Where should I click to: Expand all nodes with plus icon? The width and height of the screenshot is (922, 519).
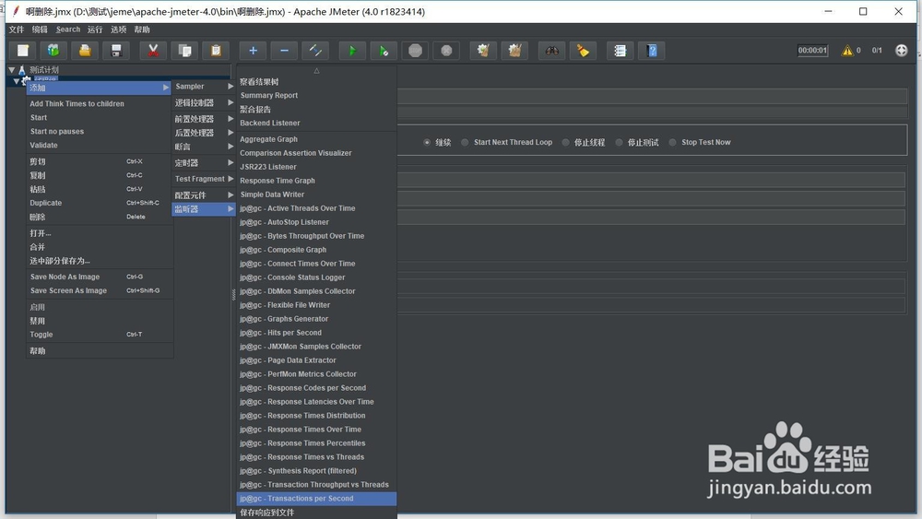click(x=253, y=51)
